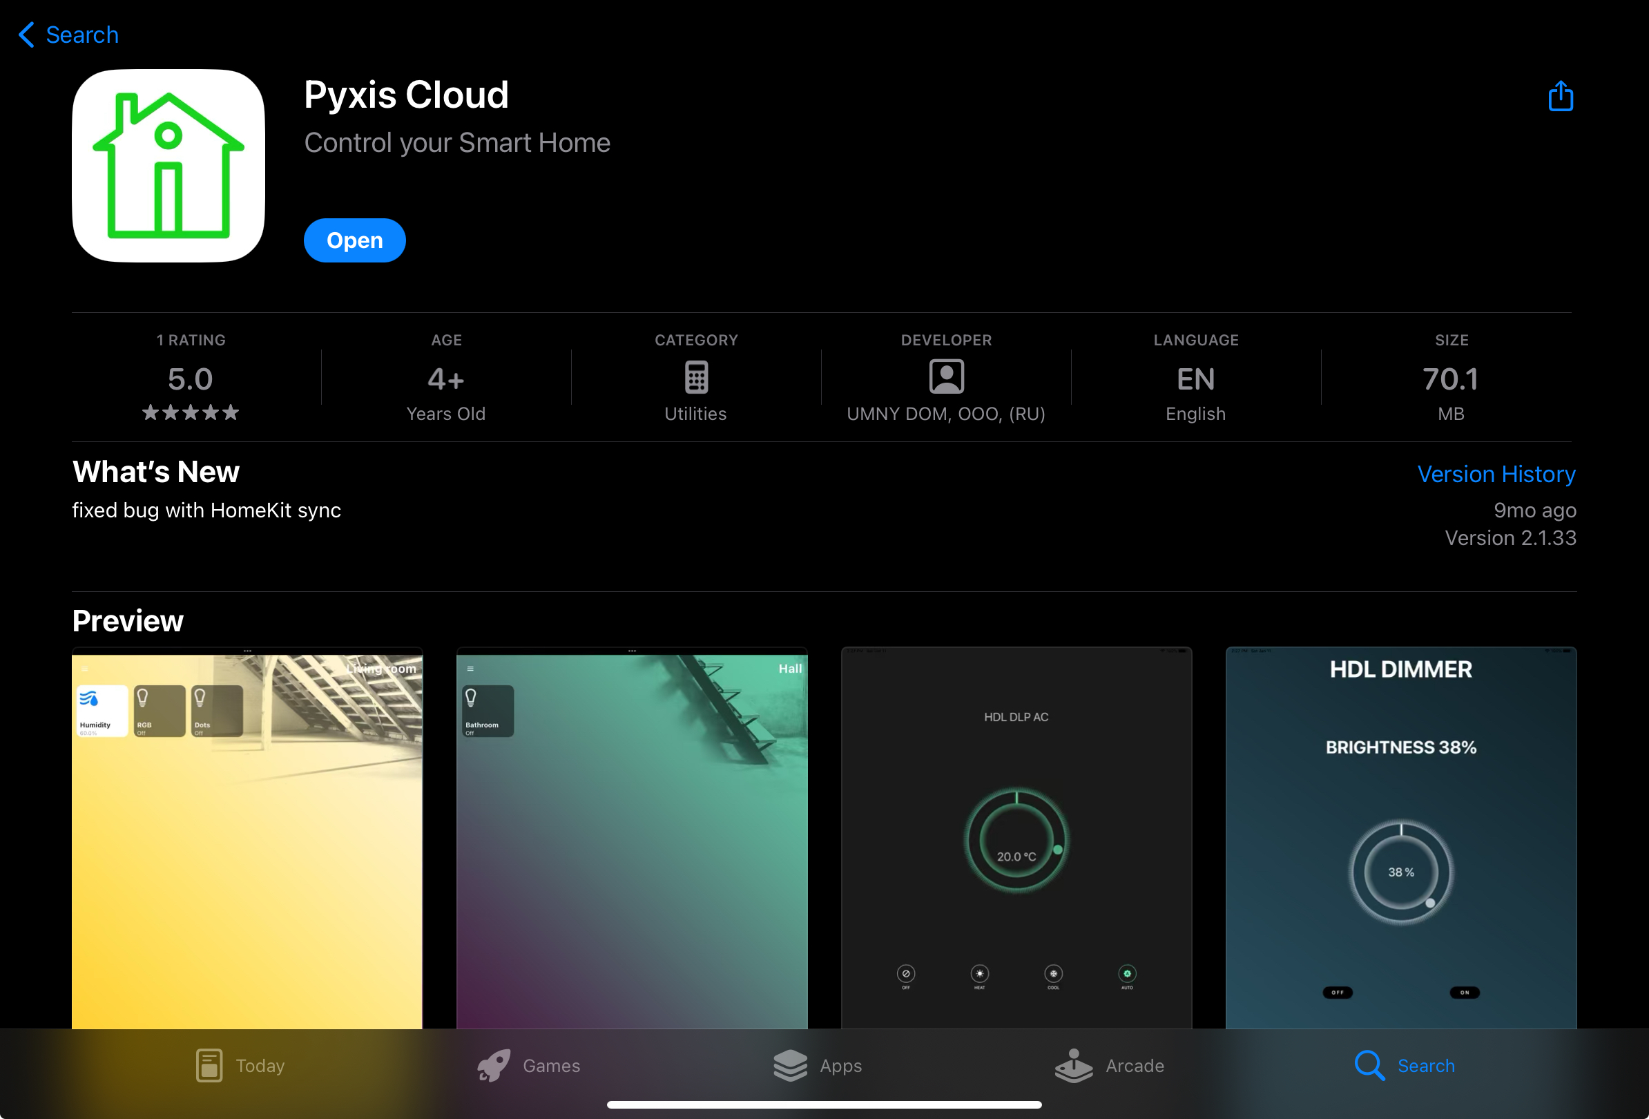The image size is (1649, 1119).
Task: Click the Utilities category calculator icon
Action: 695,376
